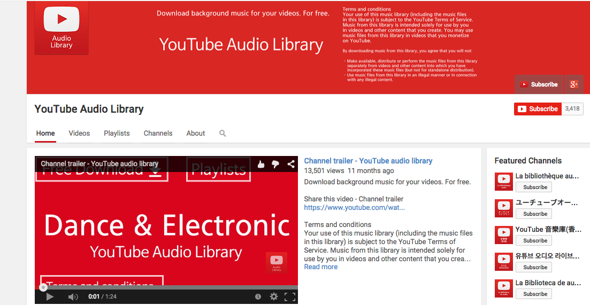
Task: Expand description with Read more
Action: coord(321,267)
